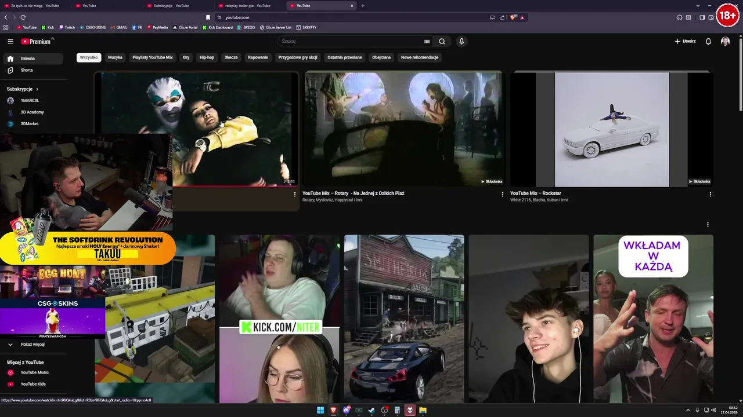The width and height of the screenshot is (743, 417).
Task: Select the Obejrzane filter chip
Action: 381,57
